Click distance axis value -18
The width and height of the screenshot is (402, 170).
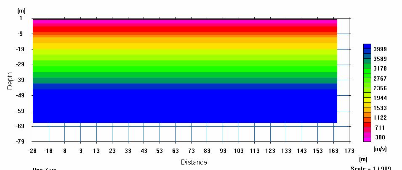[x=48, y=151]
